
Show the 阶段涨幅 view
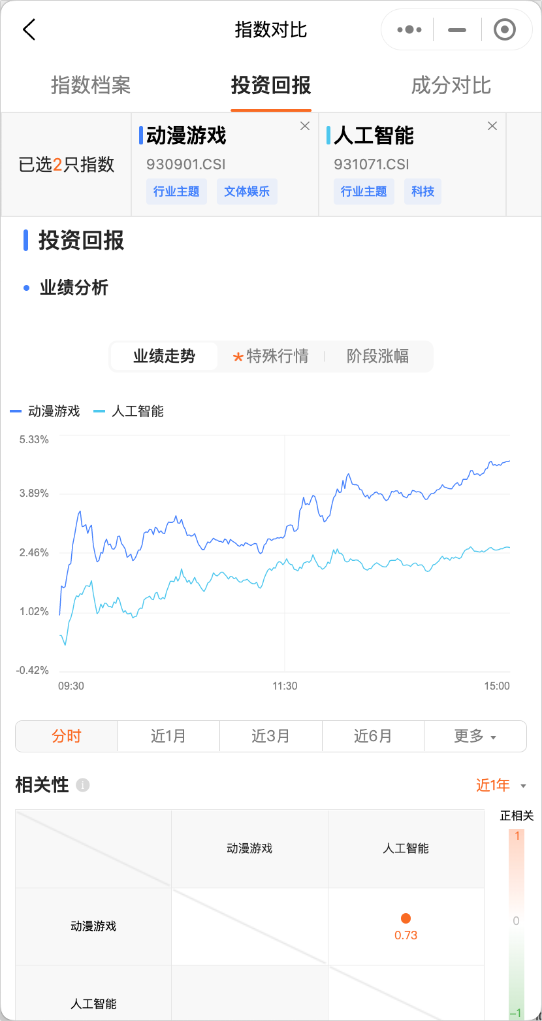click(x=377, y=356)
